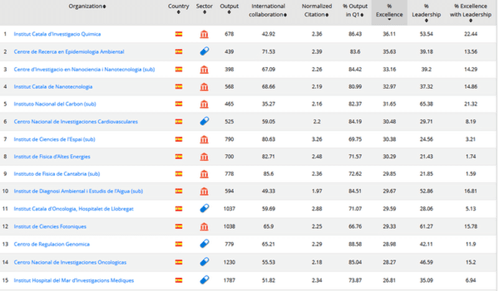Viewport: 498px width, 291px height.
Task: Sort by % Leadership column
Action: [426, 13]
